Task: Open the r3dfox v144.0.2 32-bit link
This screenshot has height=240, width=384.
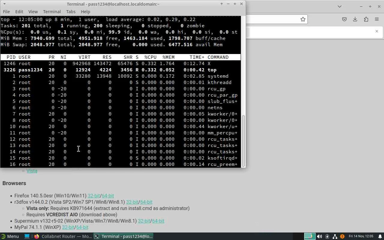Action: (x=132, y=202)
